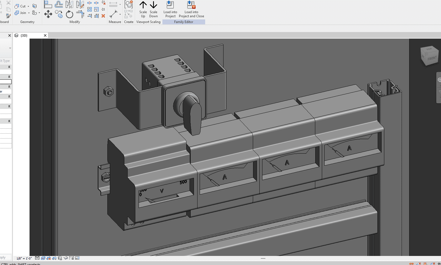Activate the Rotate tool

70,14
